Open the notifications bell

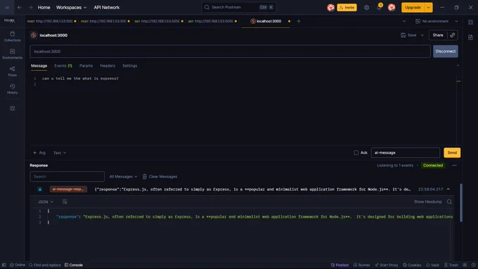click(379, 7)
